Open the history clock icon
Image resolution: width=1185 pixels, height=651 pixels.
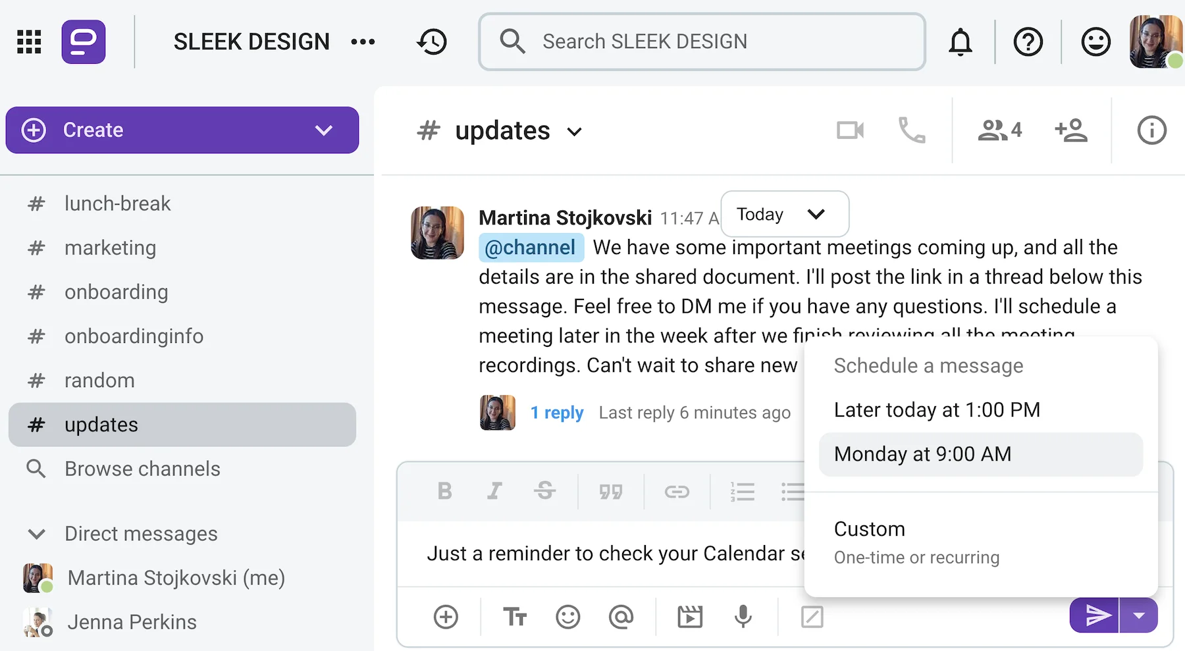pos(432,42)
